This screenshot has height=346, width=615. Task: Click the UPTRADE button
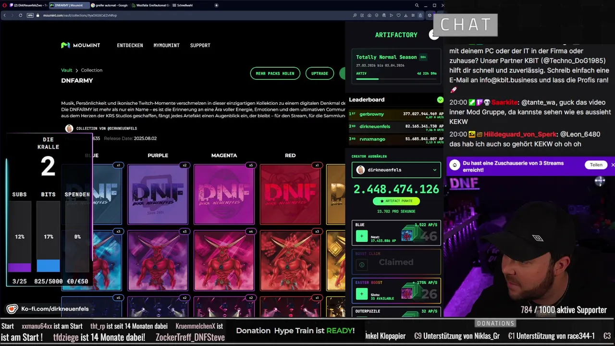coord(320,74)
